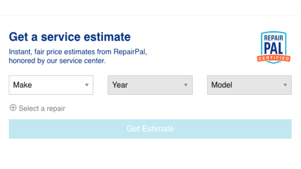The image size is (301, 169).
Task: Click the Get Estimate button
Action: click(150, 129)
